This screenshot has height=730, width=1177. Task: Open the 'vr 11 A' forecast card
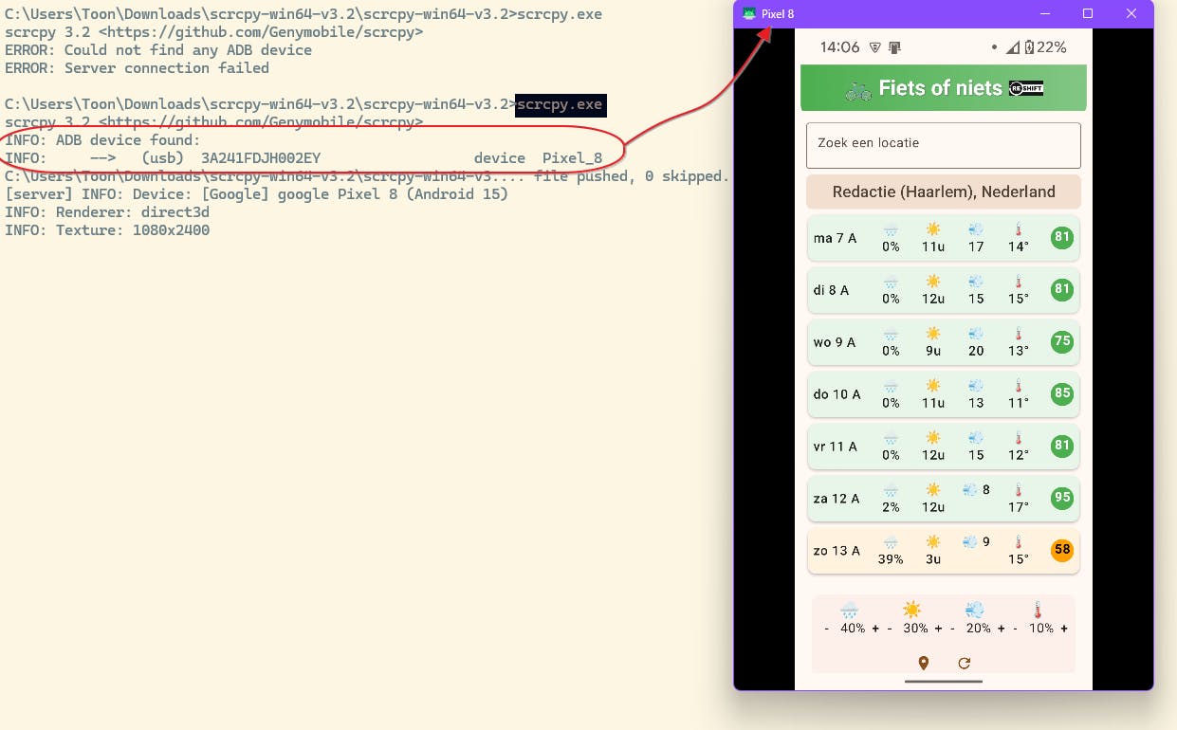944,447
